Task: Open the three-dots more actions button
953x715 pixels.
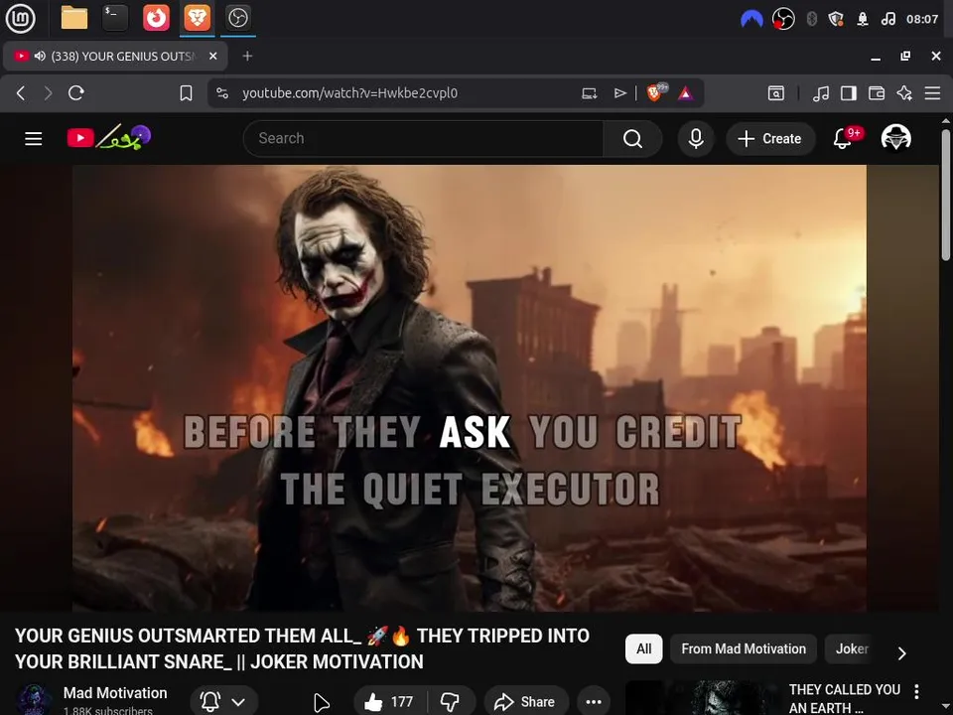Action: [594, 702]
